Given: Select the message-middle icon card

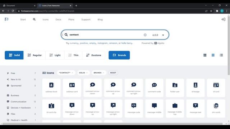Looking at the screenshot, I should 154,109.
